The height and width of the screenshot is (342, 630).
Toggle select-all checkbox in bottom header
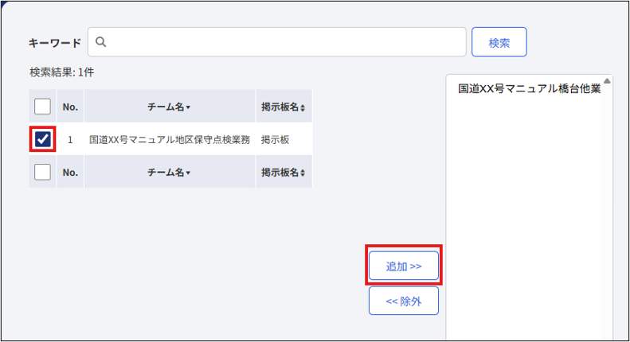click(42, 172)
